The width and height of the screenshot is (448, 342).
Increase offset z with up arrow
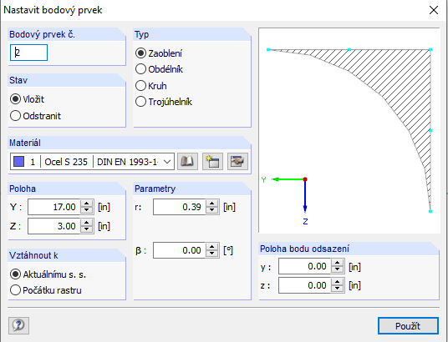337,282
